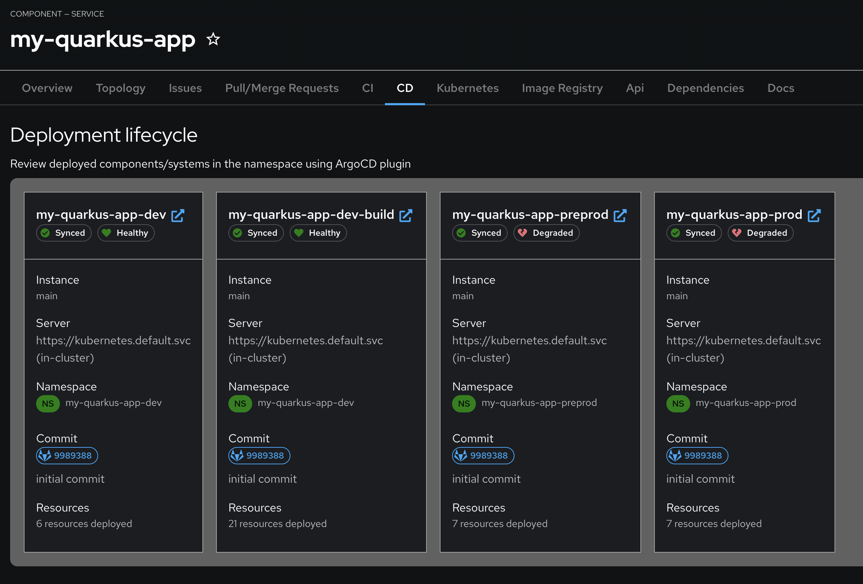The height and width of the screenshot is (584, 863).
Task: Open the external link icon for my-quarkus-app-dev
Action: tap(178, 216)
